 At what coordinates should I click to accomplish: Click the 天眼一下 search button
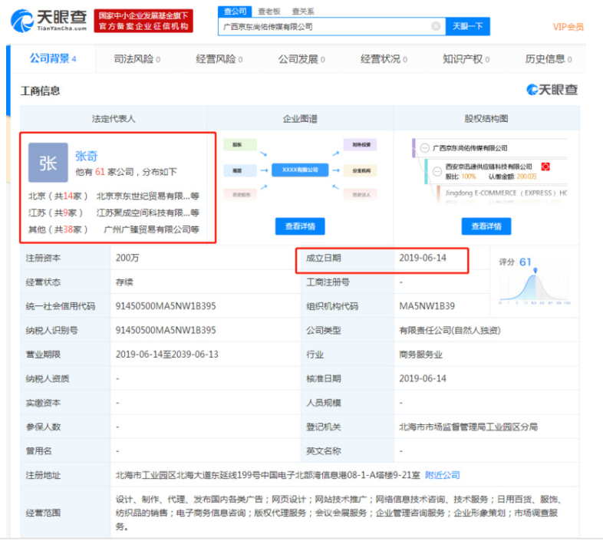pyautogui.click(x=467, y=26)
